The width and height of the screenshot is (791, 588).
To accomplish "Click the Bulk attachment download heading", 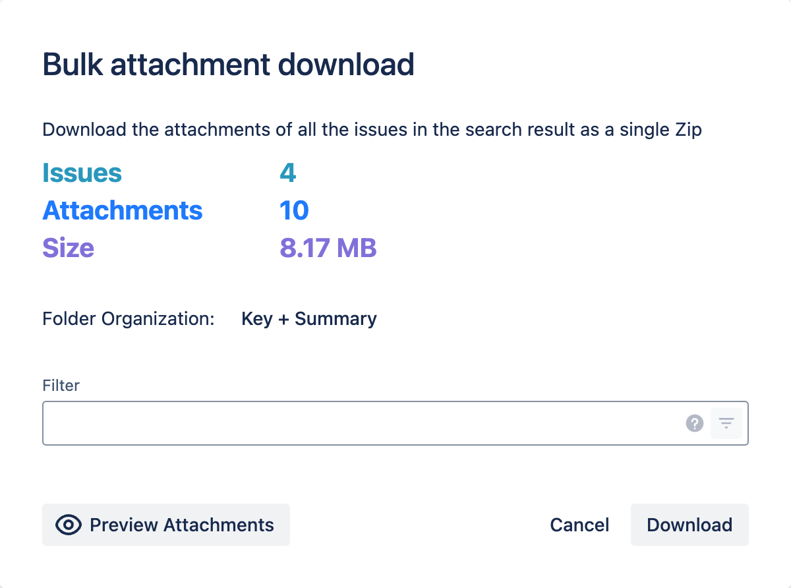I will 228,65.
